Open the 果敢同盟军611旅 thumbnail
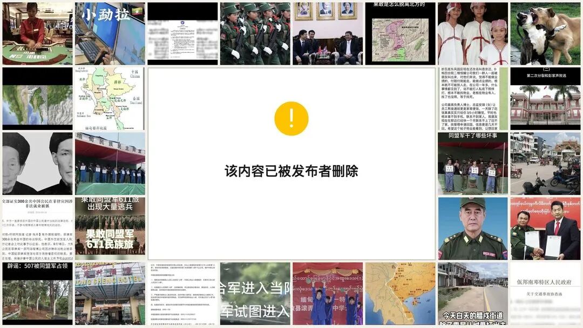Image resolution: width=583 pixels, height=328 pixels. 110,229
